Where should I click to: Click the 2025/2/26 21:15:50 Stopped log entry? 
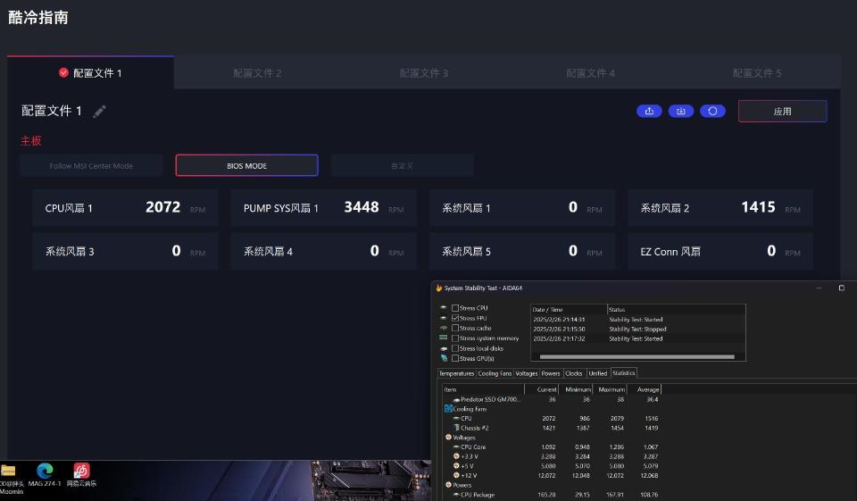click(637, 329)
